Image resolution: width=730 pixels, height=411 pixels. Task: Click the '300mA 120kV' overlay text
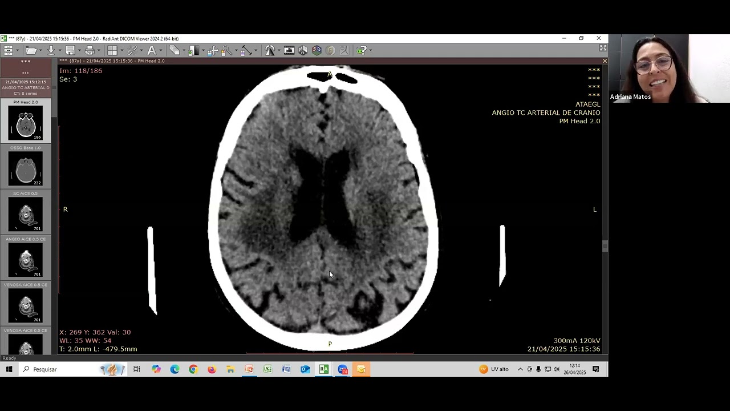(577, 341)
